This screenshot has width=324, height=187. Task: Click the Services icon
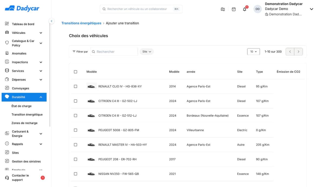tap(7, 71)
